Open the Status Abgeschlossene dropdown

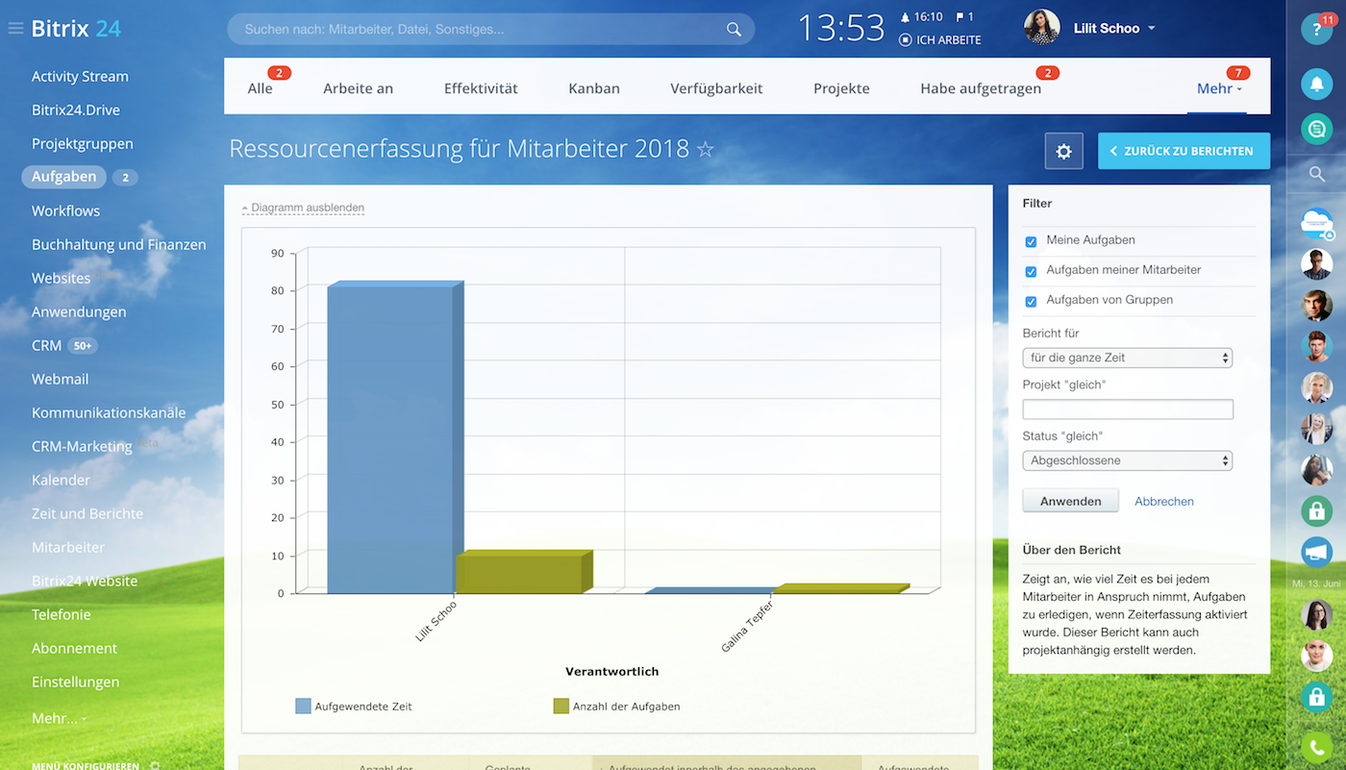coord(1128,460)
